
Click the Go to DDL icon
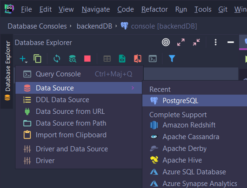point(122,59)
